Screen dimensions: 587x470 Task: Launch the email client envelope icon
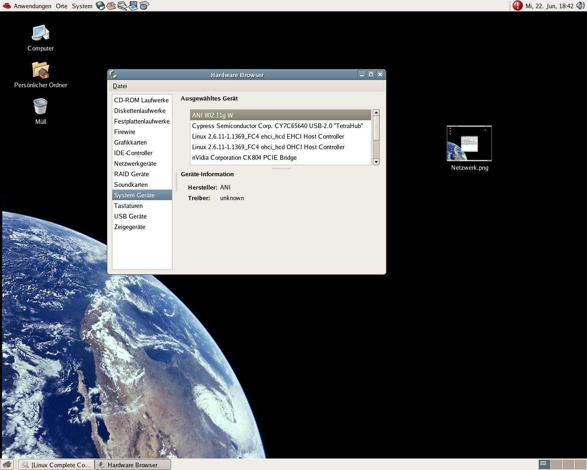(111, 6)
